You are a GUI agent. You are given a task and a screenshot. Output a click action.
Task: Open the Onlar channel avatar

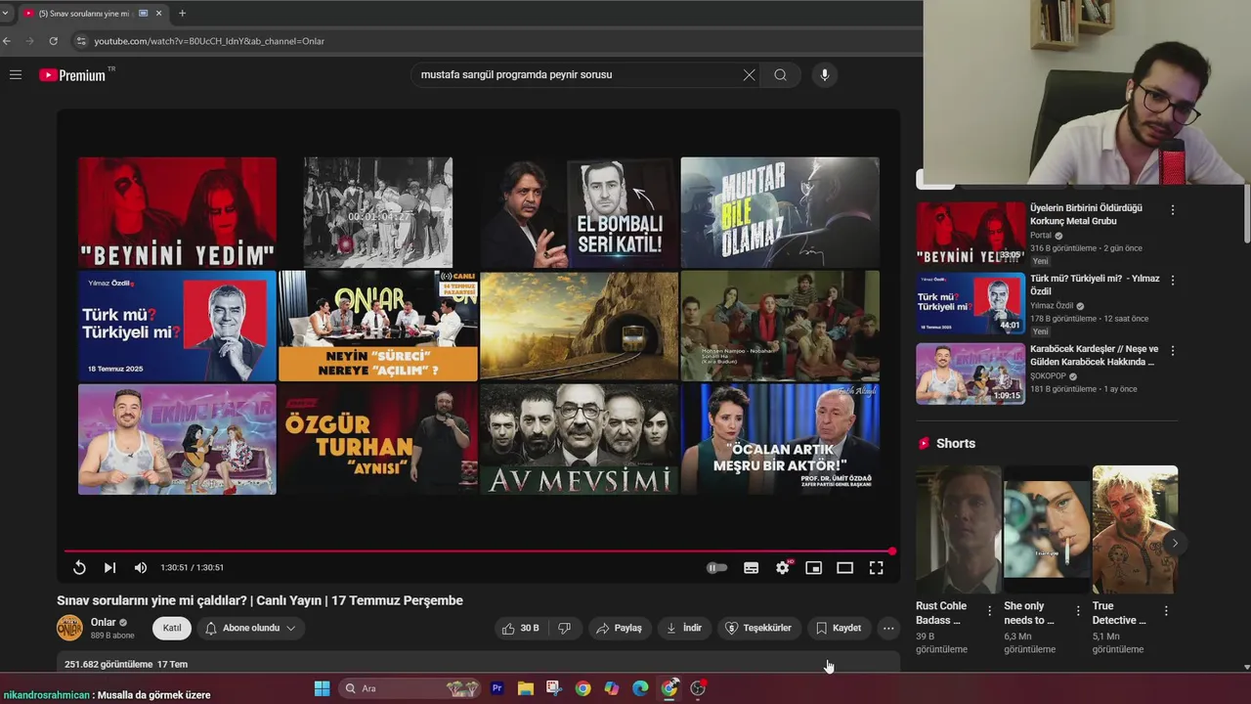coord(69,628)
